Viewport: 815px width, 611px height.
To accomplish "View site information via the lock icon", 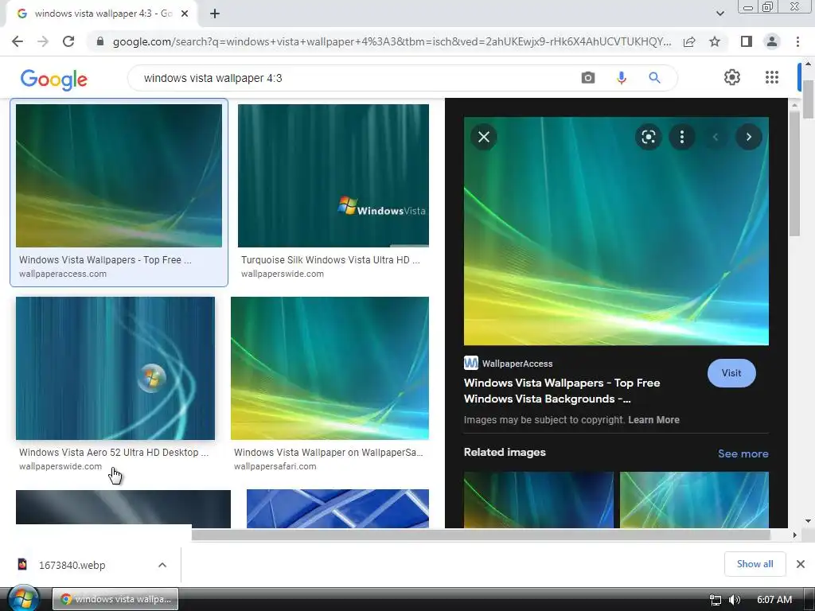I will (100, 41).
